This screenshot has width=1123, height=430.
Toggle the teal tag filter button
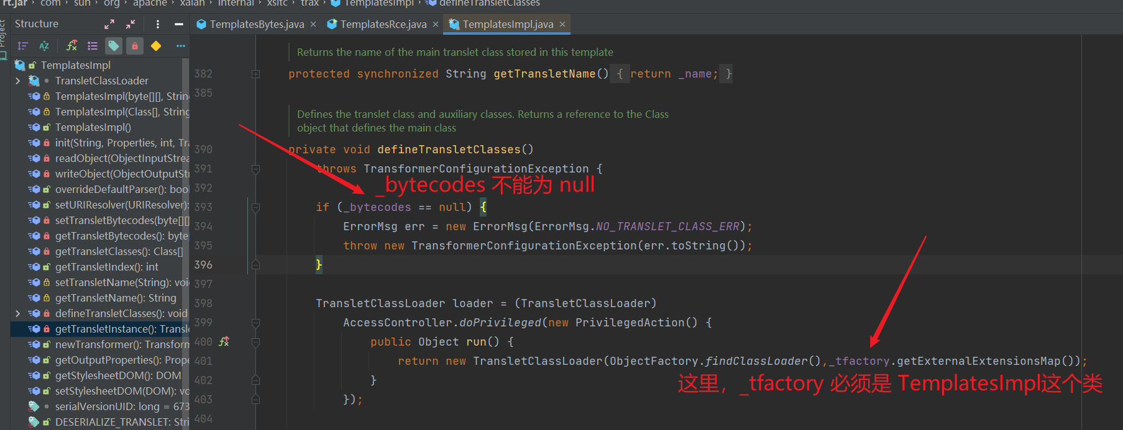click(114, 46)
